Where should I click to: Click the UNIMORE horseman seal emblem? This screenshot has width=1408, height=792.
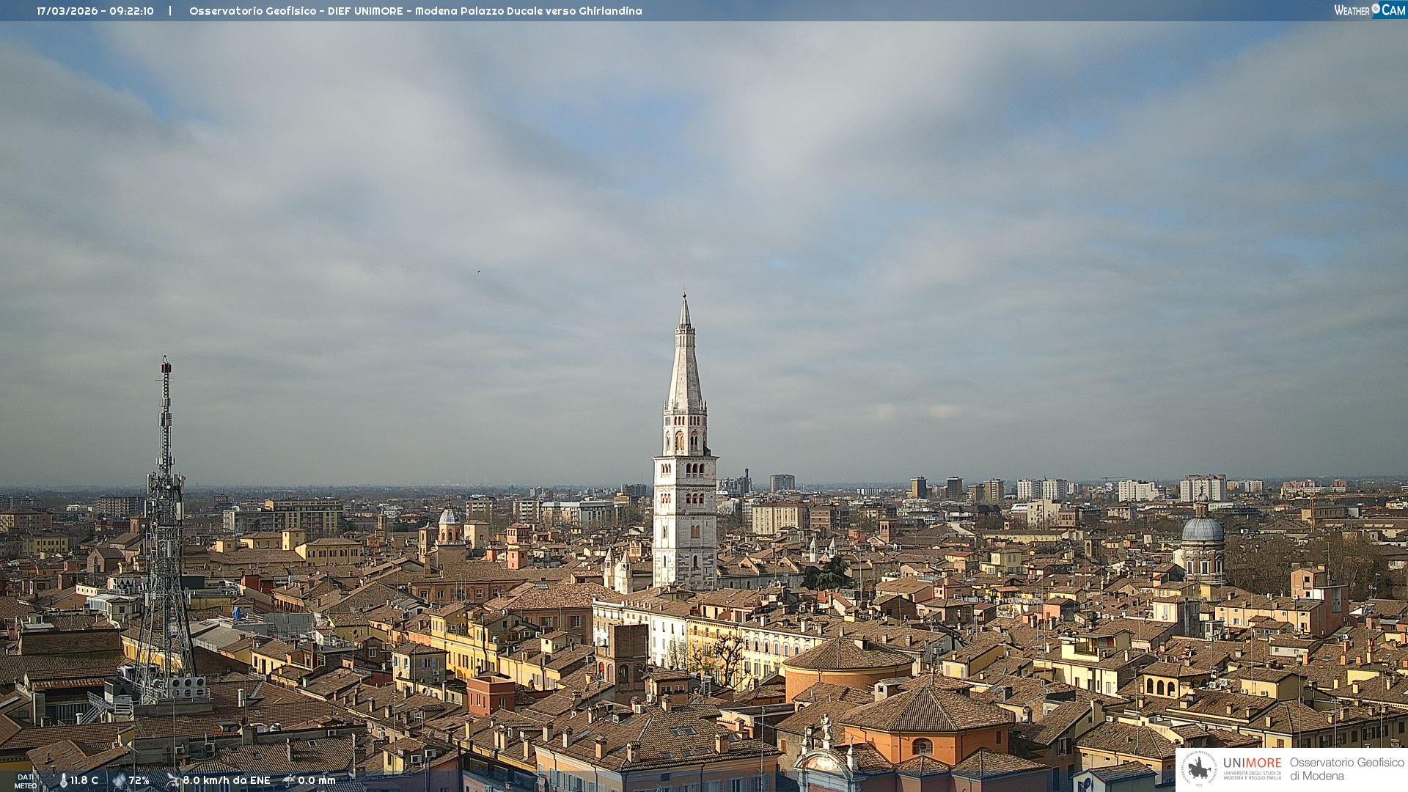[1199, 769]
